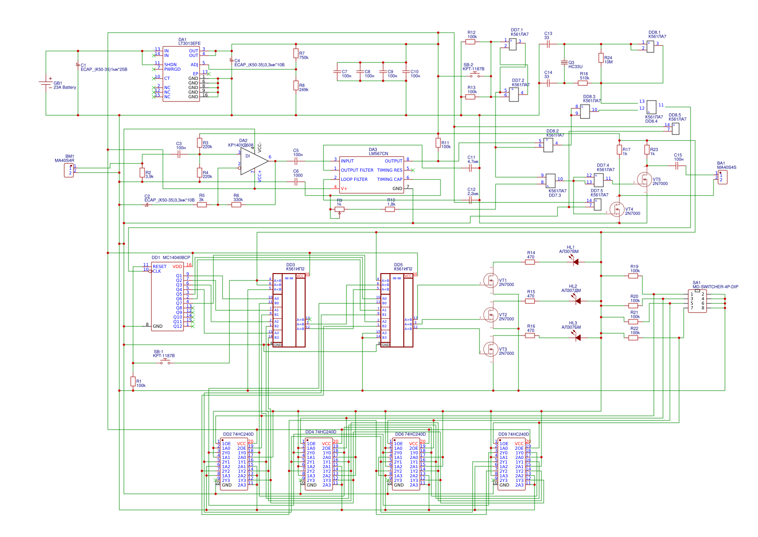758x537 pixels.
Task: Click the R1 100k resistor symbol
Action: pyautogui.click(x=133, y=381)
